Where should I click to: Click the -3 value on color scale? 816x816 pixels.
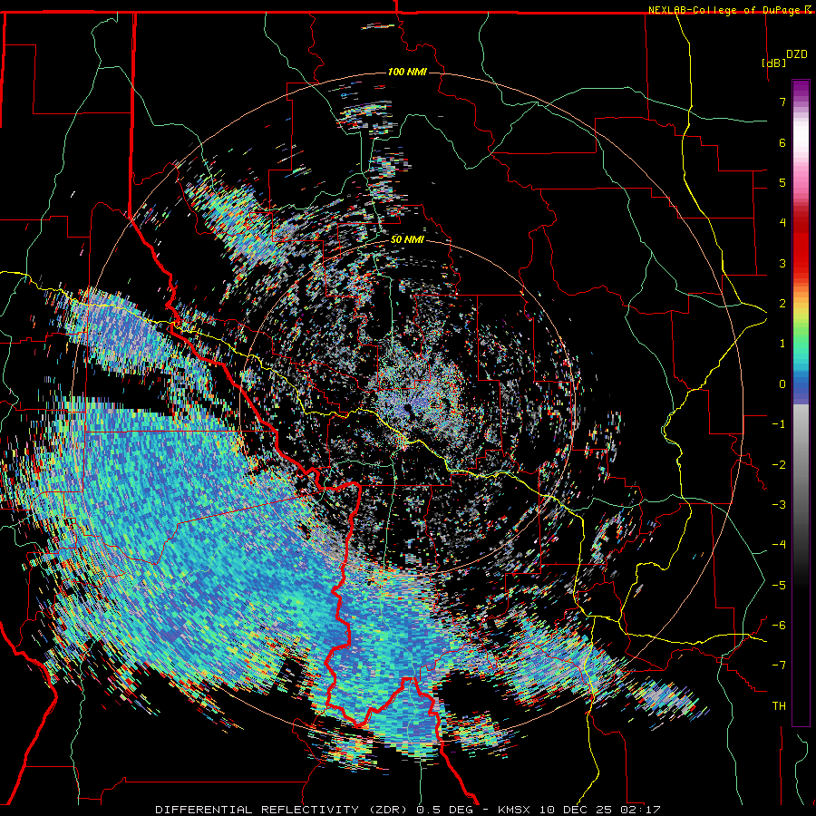779,505
